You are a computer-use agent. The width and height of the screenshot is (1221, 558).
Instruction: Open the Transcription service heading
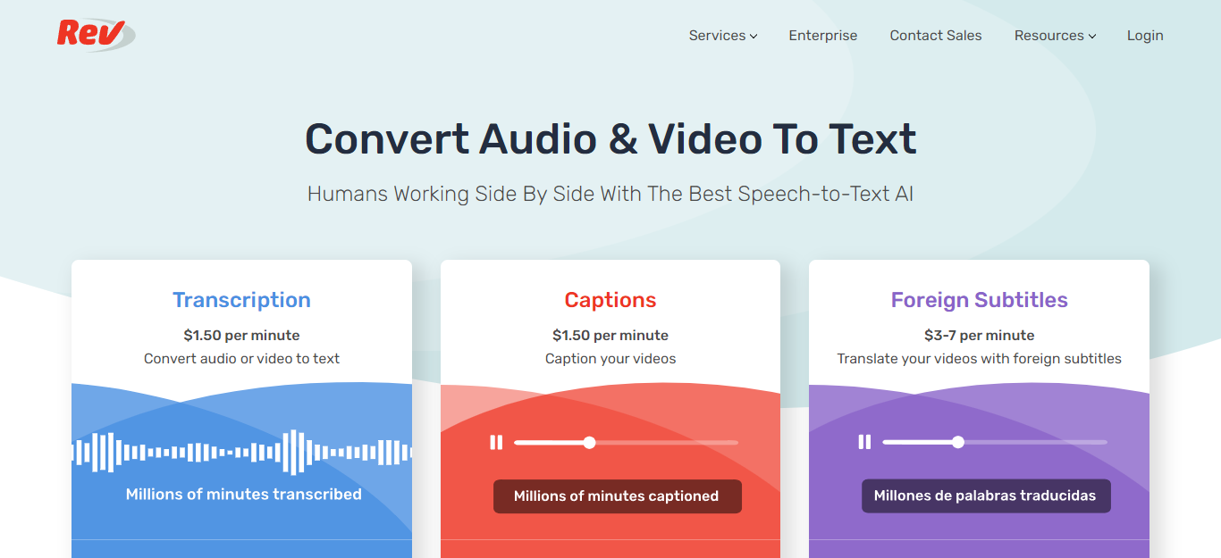click(242, 300)
